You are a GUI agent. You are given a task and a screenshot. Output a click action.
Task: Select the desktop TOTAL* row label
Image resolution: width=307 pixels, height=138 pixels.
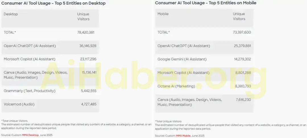10,33
